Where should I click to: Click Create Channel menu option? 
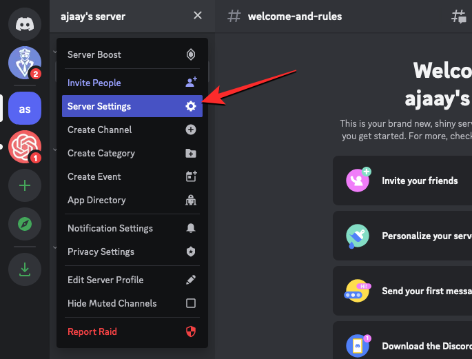[x=132, y=130]
